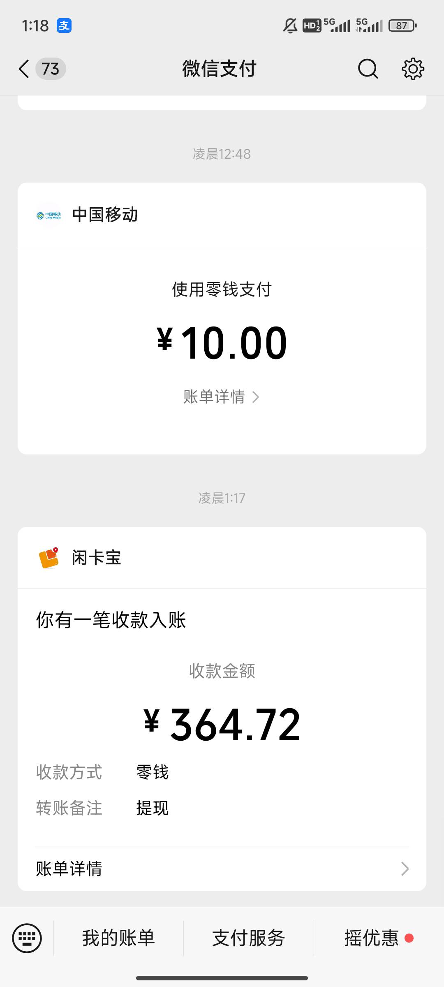Tap the 闲卡宝 orange wallet icon
The image size is (444, 987).
pyautogui.click(x=49, y=558)
